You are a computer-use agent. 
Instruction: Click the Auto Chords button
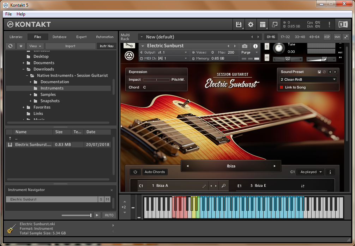pos(155,172)
